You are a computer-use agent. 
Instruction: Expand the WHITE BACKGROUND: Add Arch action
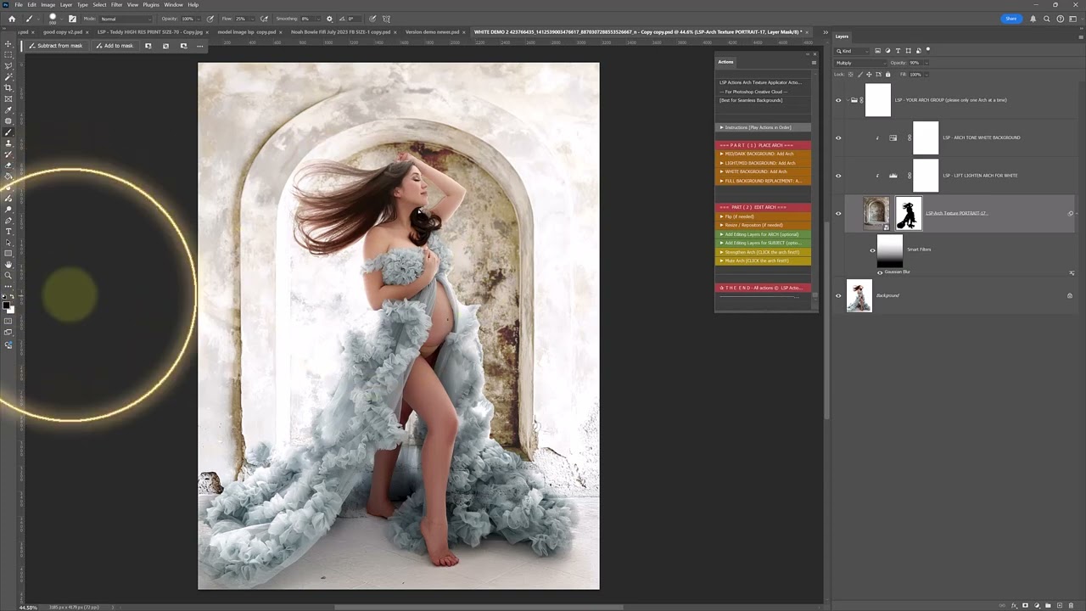coord(721,171)
